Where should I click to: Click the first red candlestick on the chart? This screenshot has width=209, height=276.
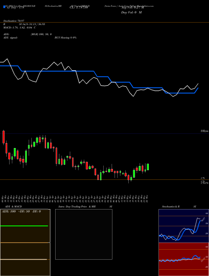3,137
